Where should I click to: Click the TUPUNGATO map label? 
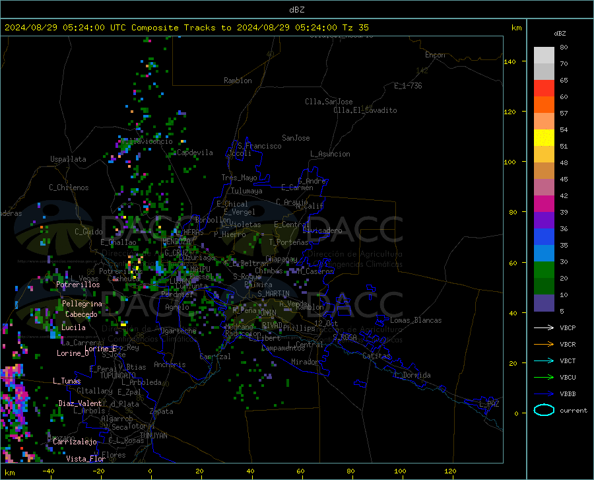[x=118, y=376]
